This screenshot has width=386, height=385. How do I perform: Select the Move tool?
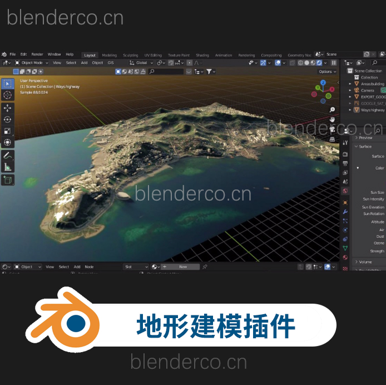click(8, 108)
